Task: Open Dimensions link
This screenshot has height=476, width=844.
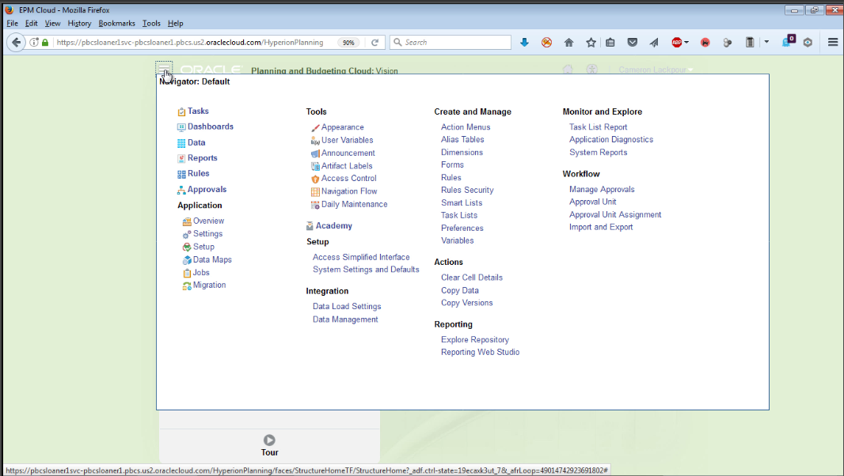Action: [462, 153]
